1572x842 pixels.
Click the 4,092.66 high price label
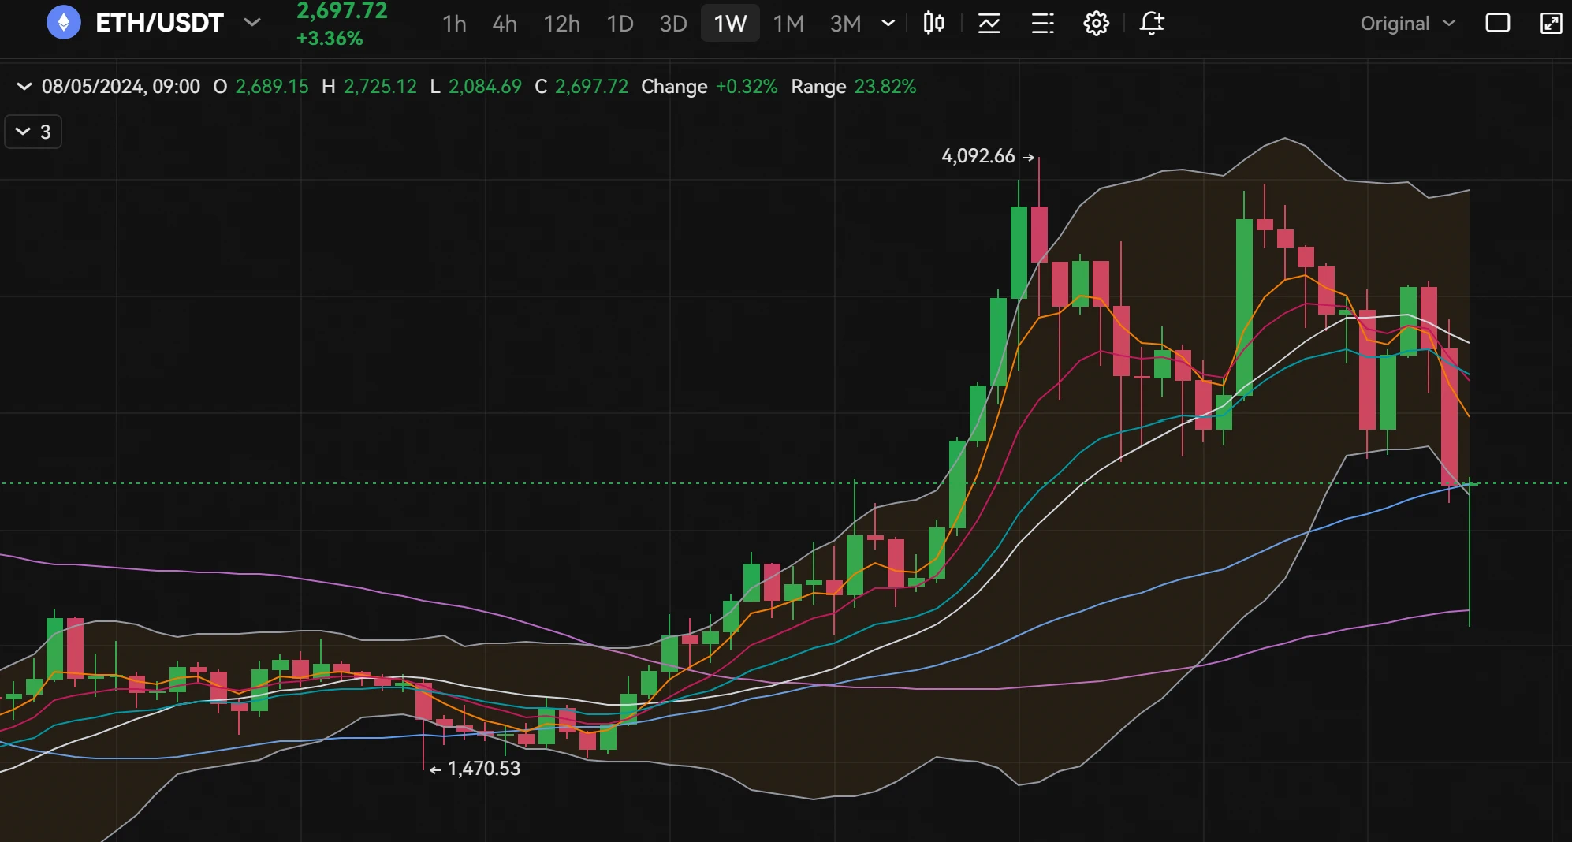(x=978, y=156)
